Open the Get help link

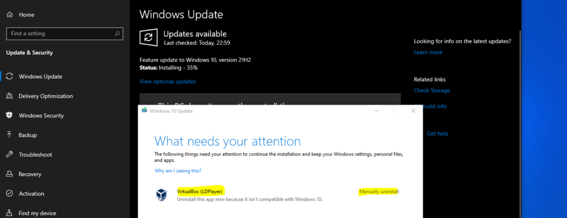point(437,134)
